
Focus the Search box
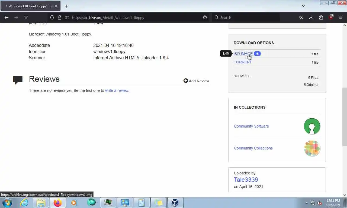[x=246, y=18]
